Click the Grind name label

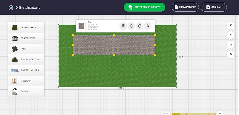91,22
